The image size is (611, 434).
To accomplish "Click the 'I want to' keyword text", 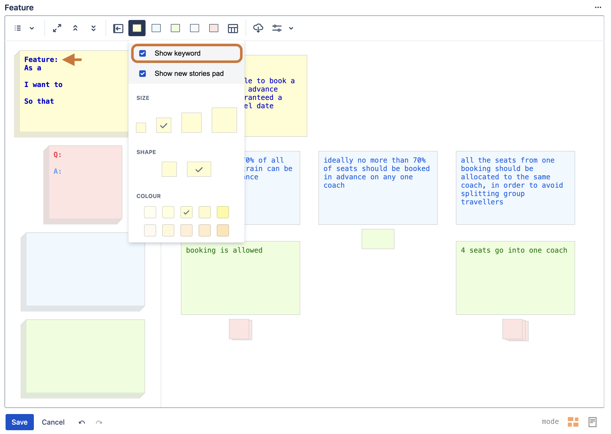I will tap(43, 85).
